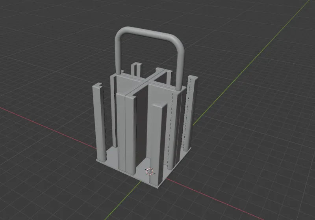Click the red X axis line left of the model

click(x=48, y=128)
